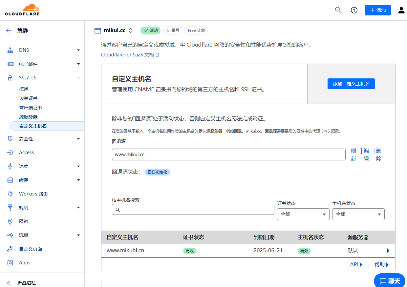The width and height of the screenshot is (407, 287).
Task: Click the Access icon in sidebar
Action: [10, 153]
